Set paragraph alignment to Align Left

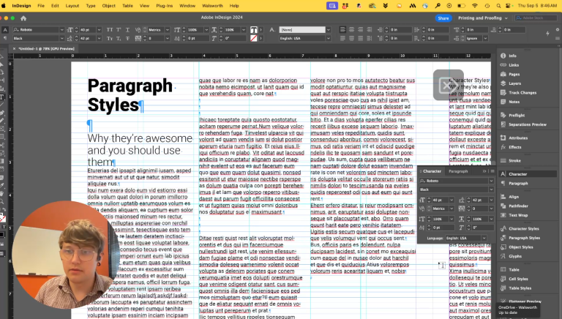(x=342, y=30)
